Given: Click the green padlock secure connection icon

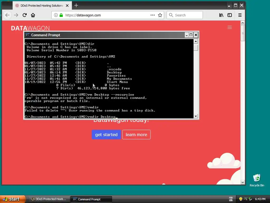Looking at the screenshot, I should 61,15.
